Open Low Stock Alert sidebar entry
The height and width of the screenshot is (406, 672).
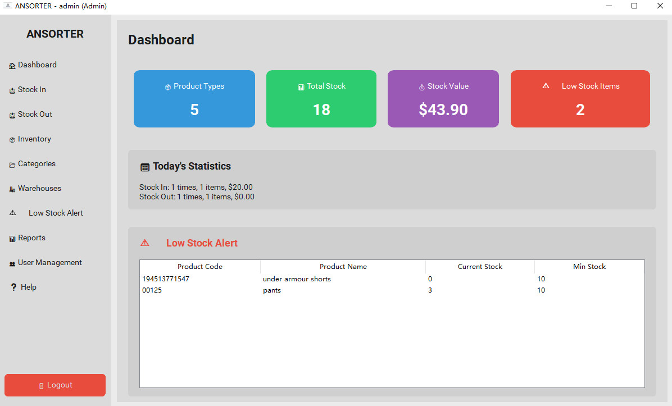point(55,213)
